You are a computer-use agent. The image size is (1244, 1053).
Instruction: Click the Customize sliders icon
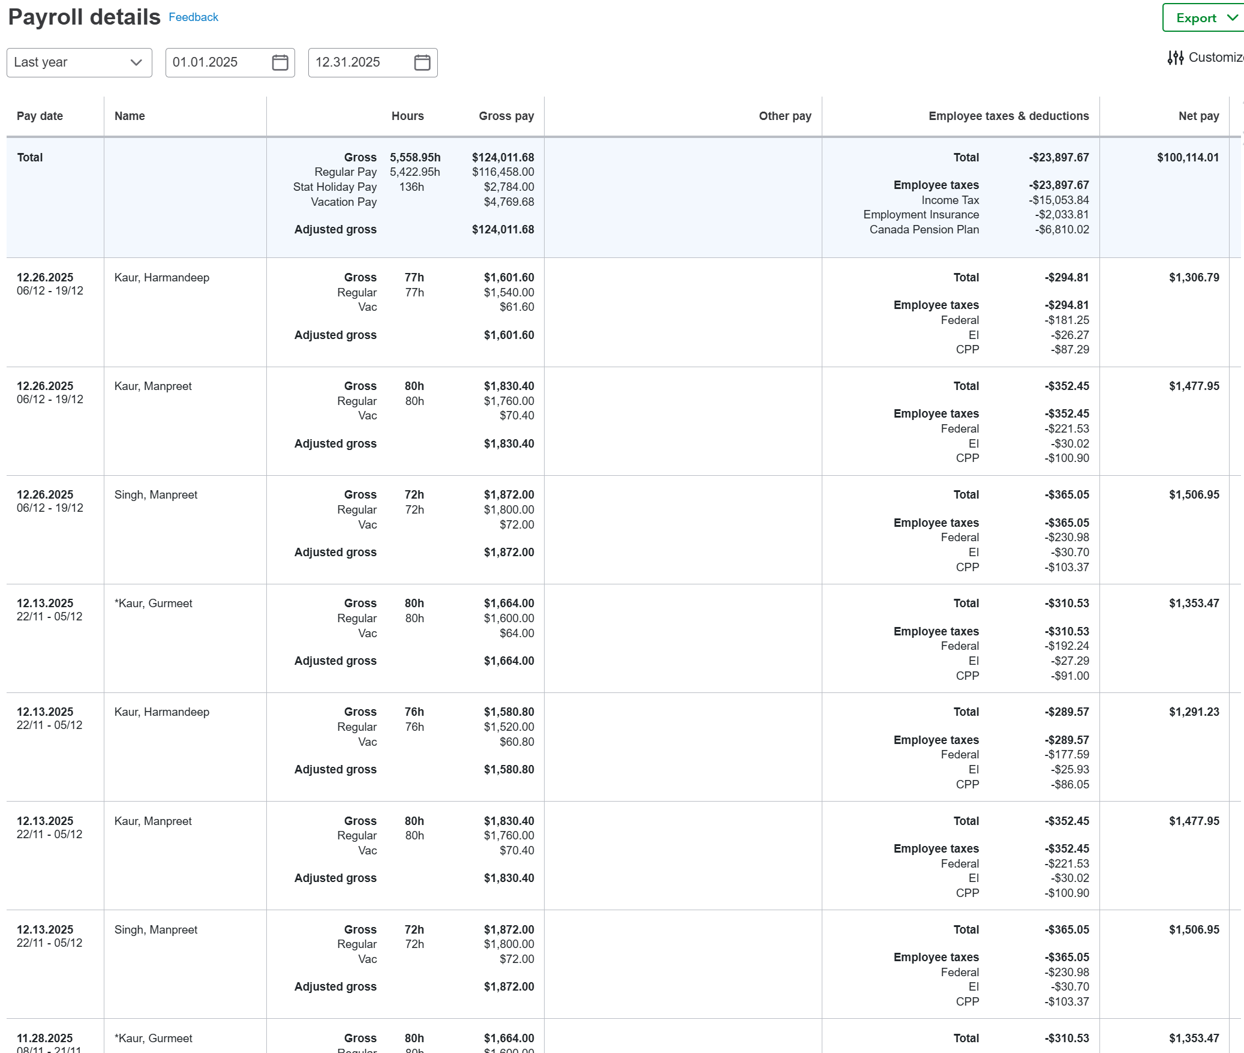click(1175, 58)
